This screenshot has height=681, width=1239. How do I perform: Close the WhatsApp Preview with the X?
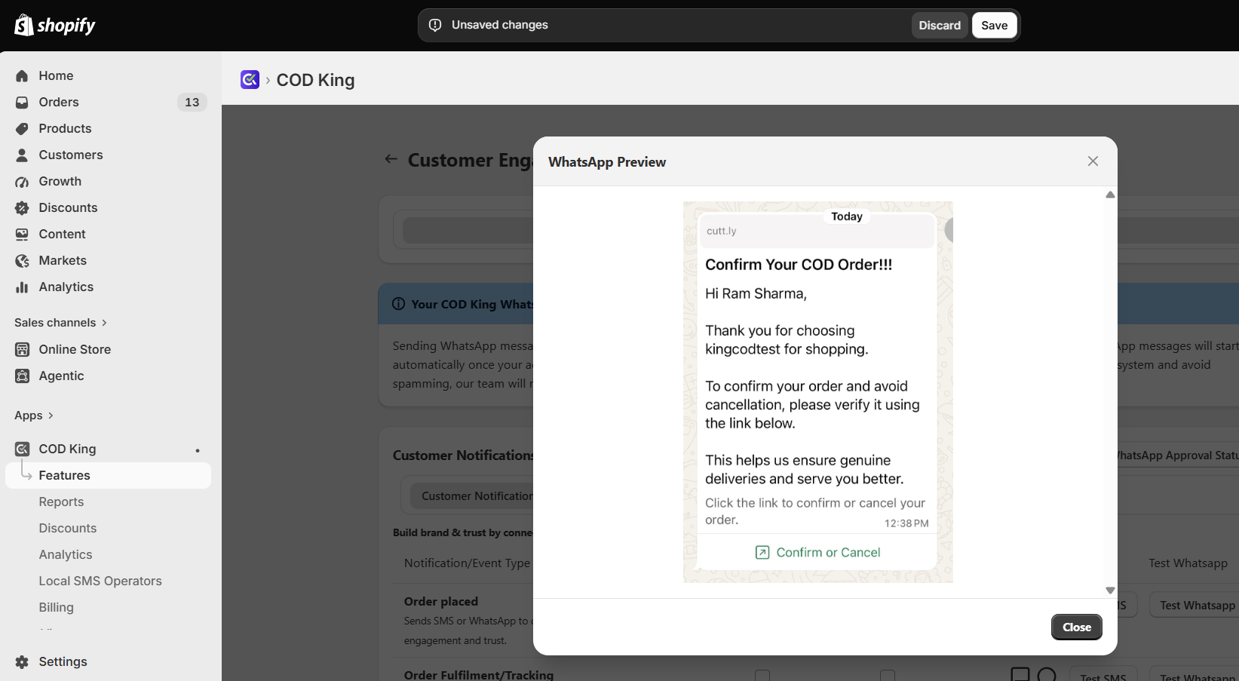pyautogui.click(x=1093, y=161)
